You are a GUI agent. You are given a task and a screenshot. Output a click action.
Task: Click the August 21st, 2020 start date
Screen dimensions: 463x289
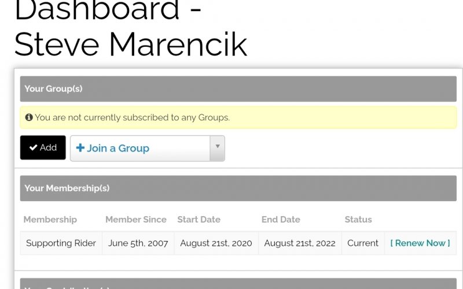216,243
